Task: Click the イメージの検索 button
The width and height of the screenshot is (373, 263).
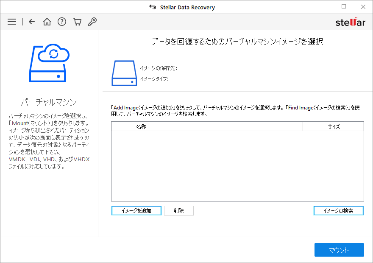Action: click(339, 211)
